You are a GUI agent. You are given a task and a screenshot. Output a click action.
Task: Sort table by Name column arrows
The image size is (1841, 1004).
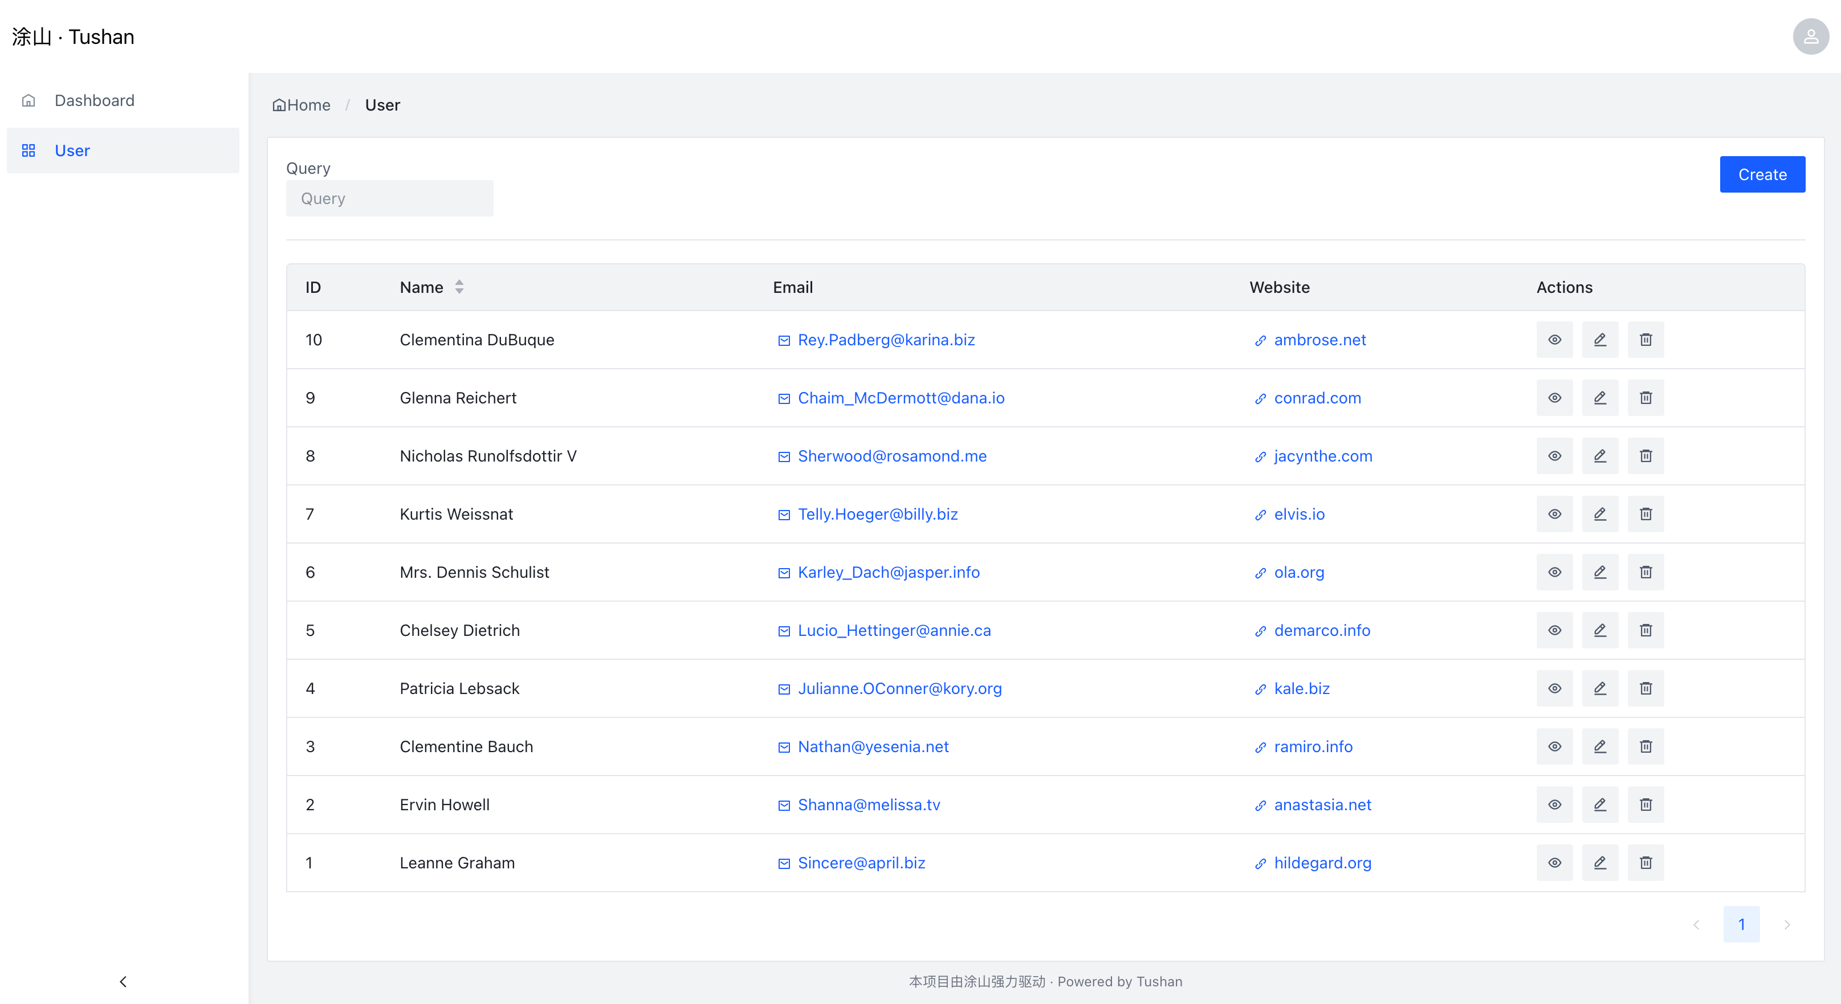click(x=459, y=287)
